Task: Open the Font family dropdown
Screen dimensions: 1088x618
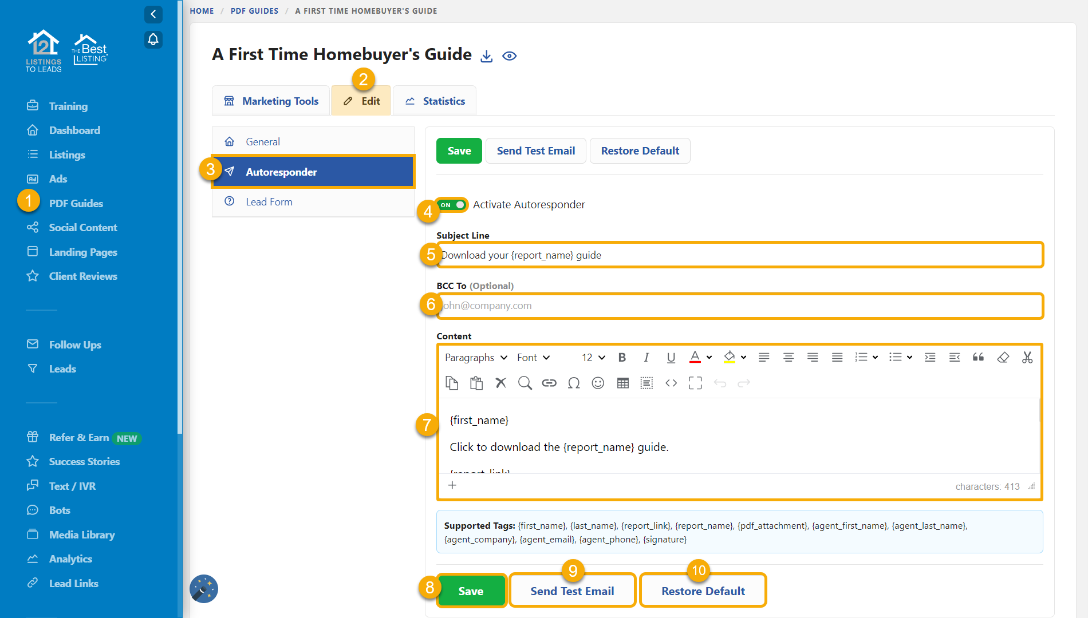Action: pos(532,357)
